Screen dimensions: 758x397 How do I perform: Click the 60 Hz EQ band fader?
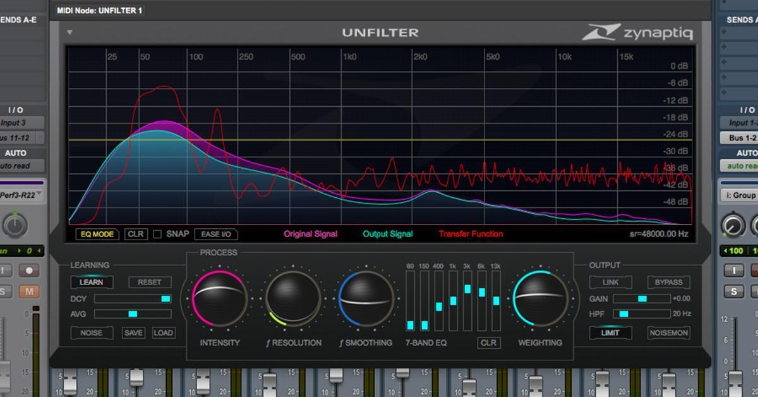pos(410,302)
